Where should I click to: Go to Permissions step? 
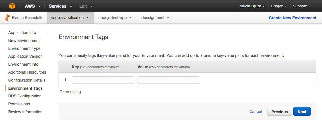point(19,104)
